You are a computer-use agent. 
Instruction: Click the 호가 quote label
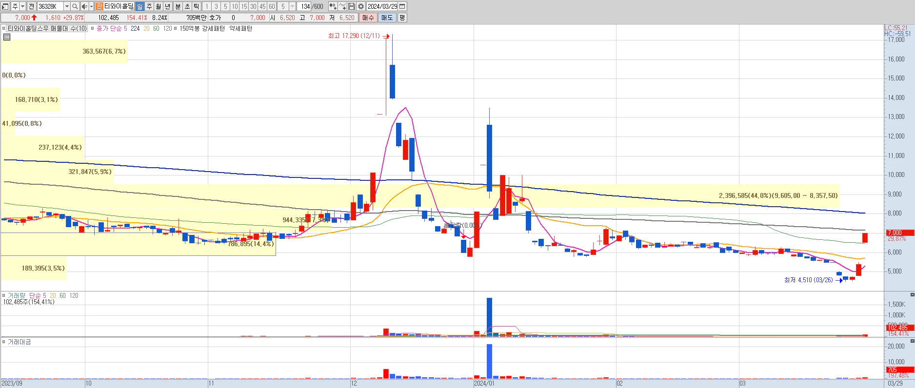215,18
